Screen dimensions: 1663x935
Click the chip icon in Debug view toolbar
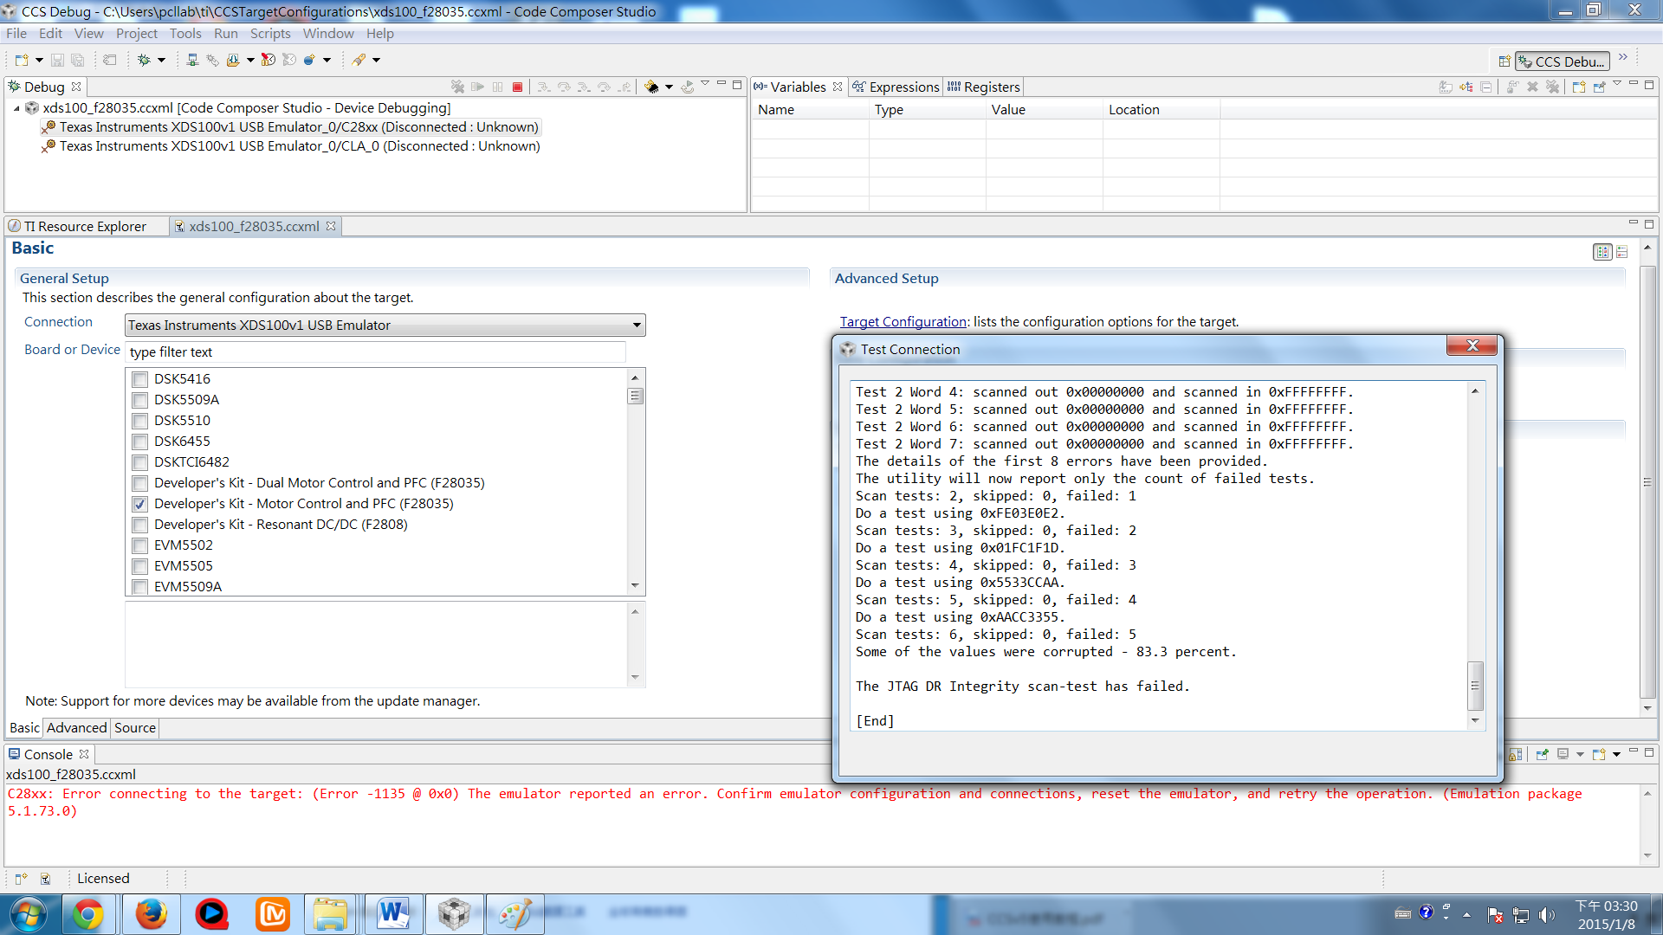tap(651, 87)
